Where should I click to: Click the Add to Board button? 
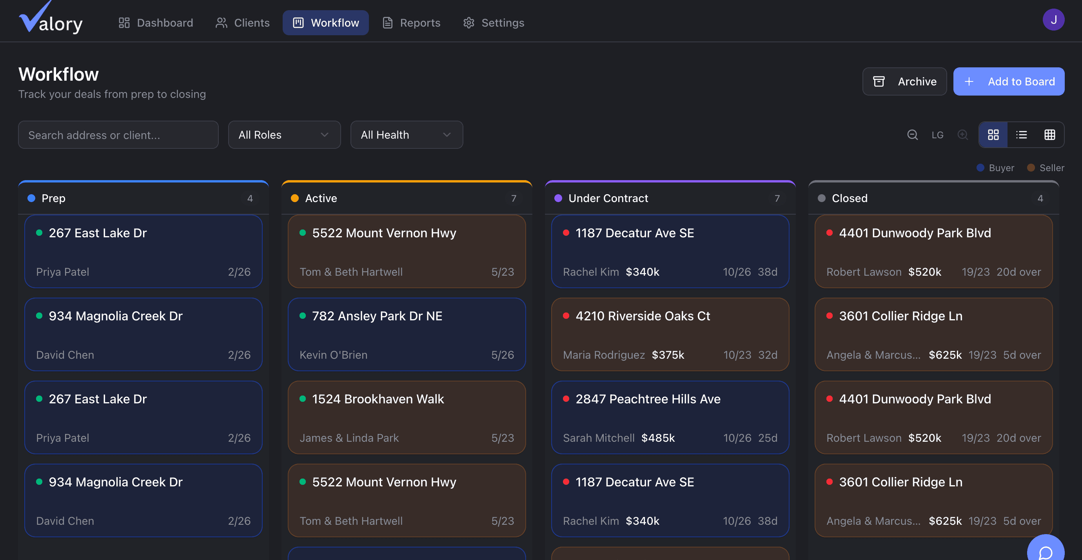pos(1009,81)
